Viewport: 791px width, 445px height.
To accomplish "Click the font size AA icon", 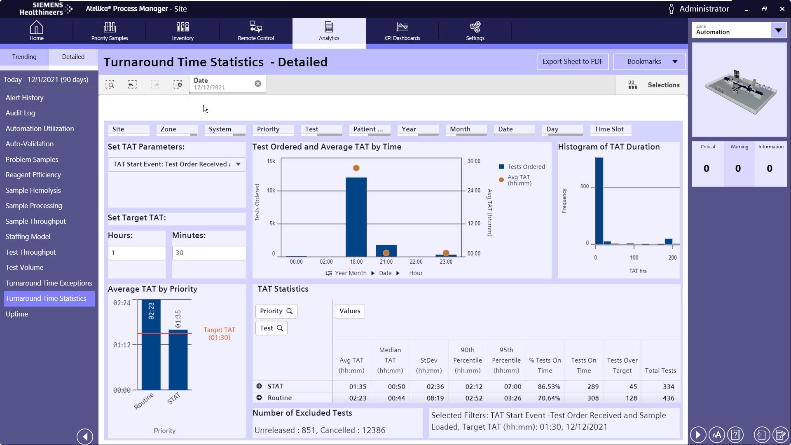I will coord(717,435).
